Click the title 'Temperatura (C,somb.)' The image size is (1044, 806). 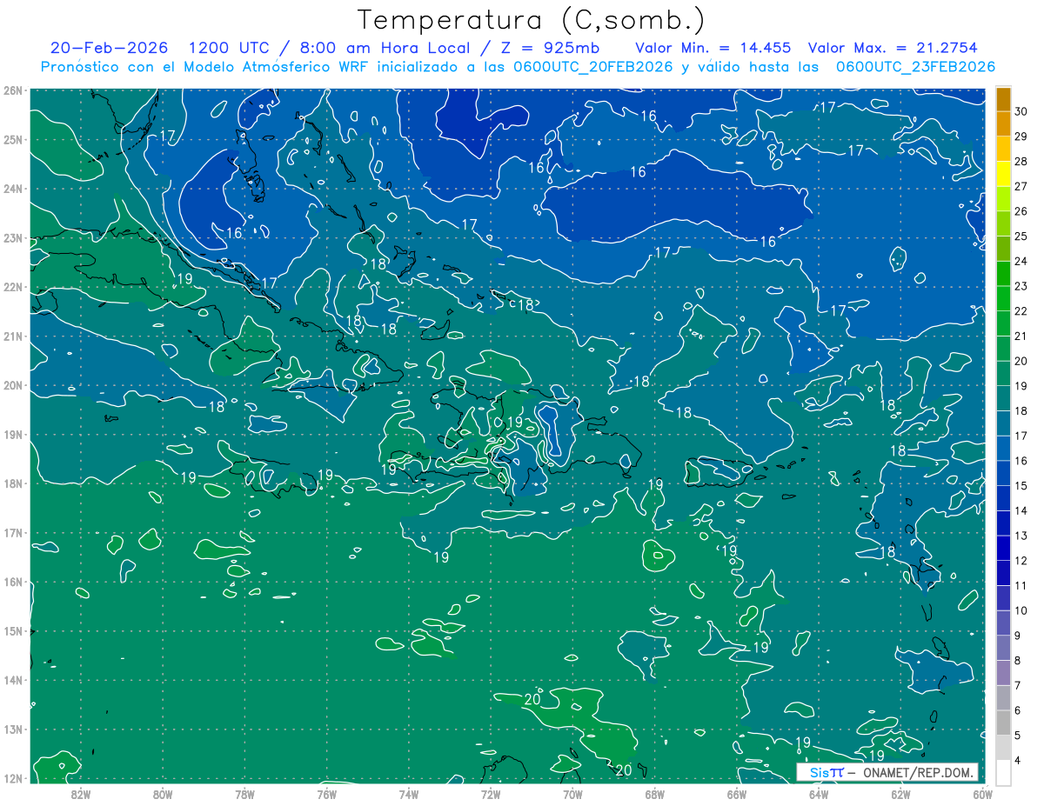[x=532, y=21]
